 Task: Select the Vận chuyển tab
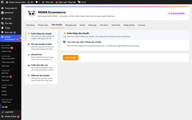pyautogui.click(x=57, y=25)
